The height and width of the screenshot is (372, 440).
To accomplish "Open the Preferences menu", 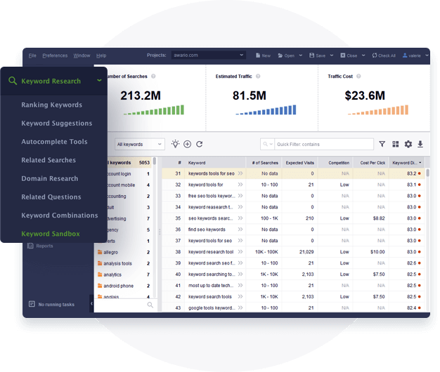I will [x=54, y=55].
